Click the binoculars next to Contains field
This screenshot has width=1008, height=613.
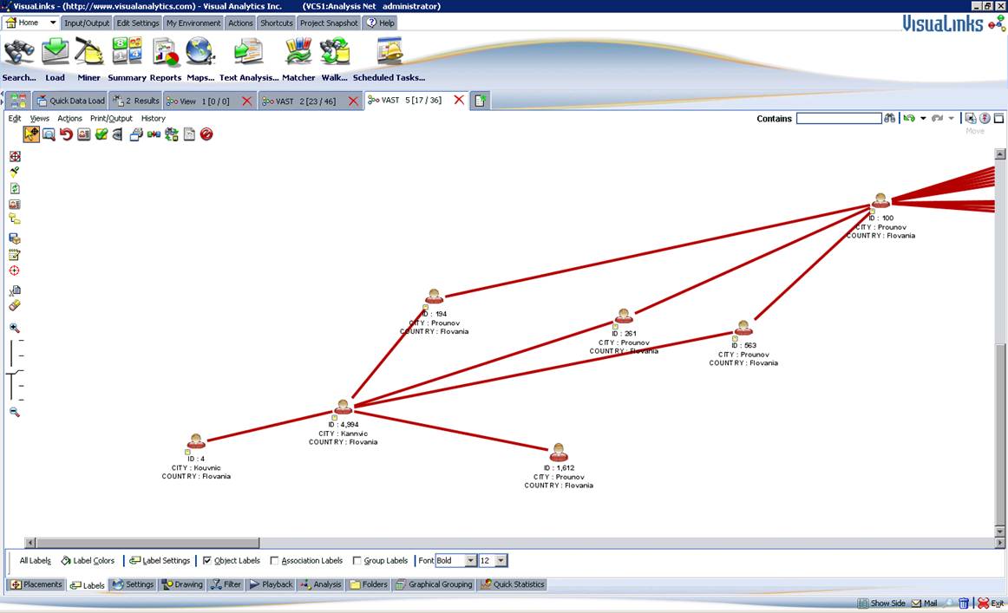coord(889,118)
